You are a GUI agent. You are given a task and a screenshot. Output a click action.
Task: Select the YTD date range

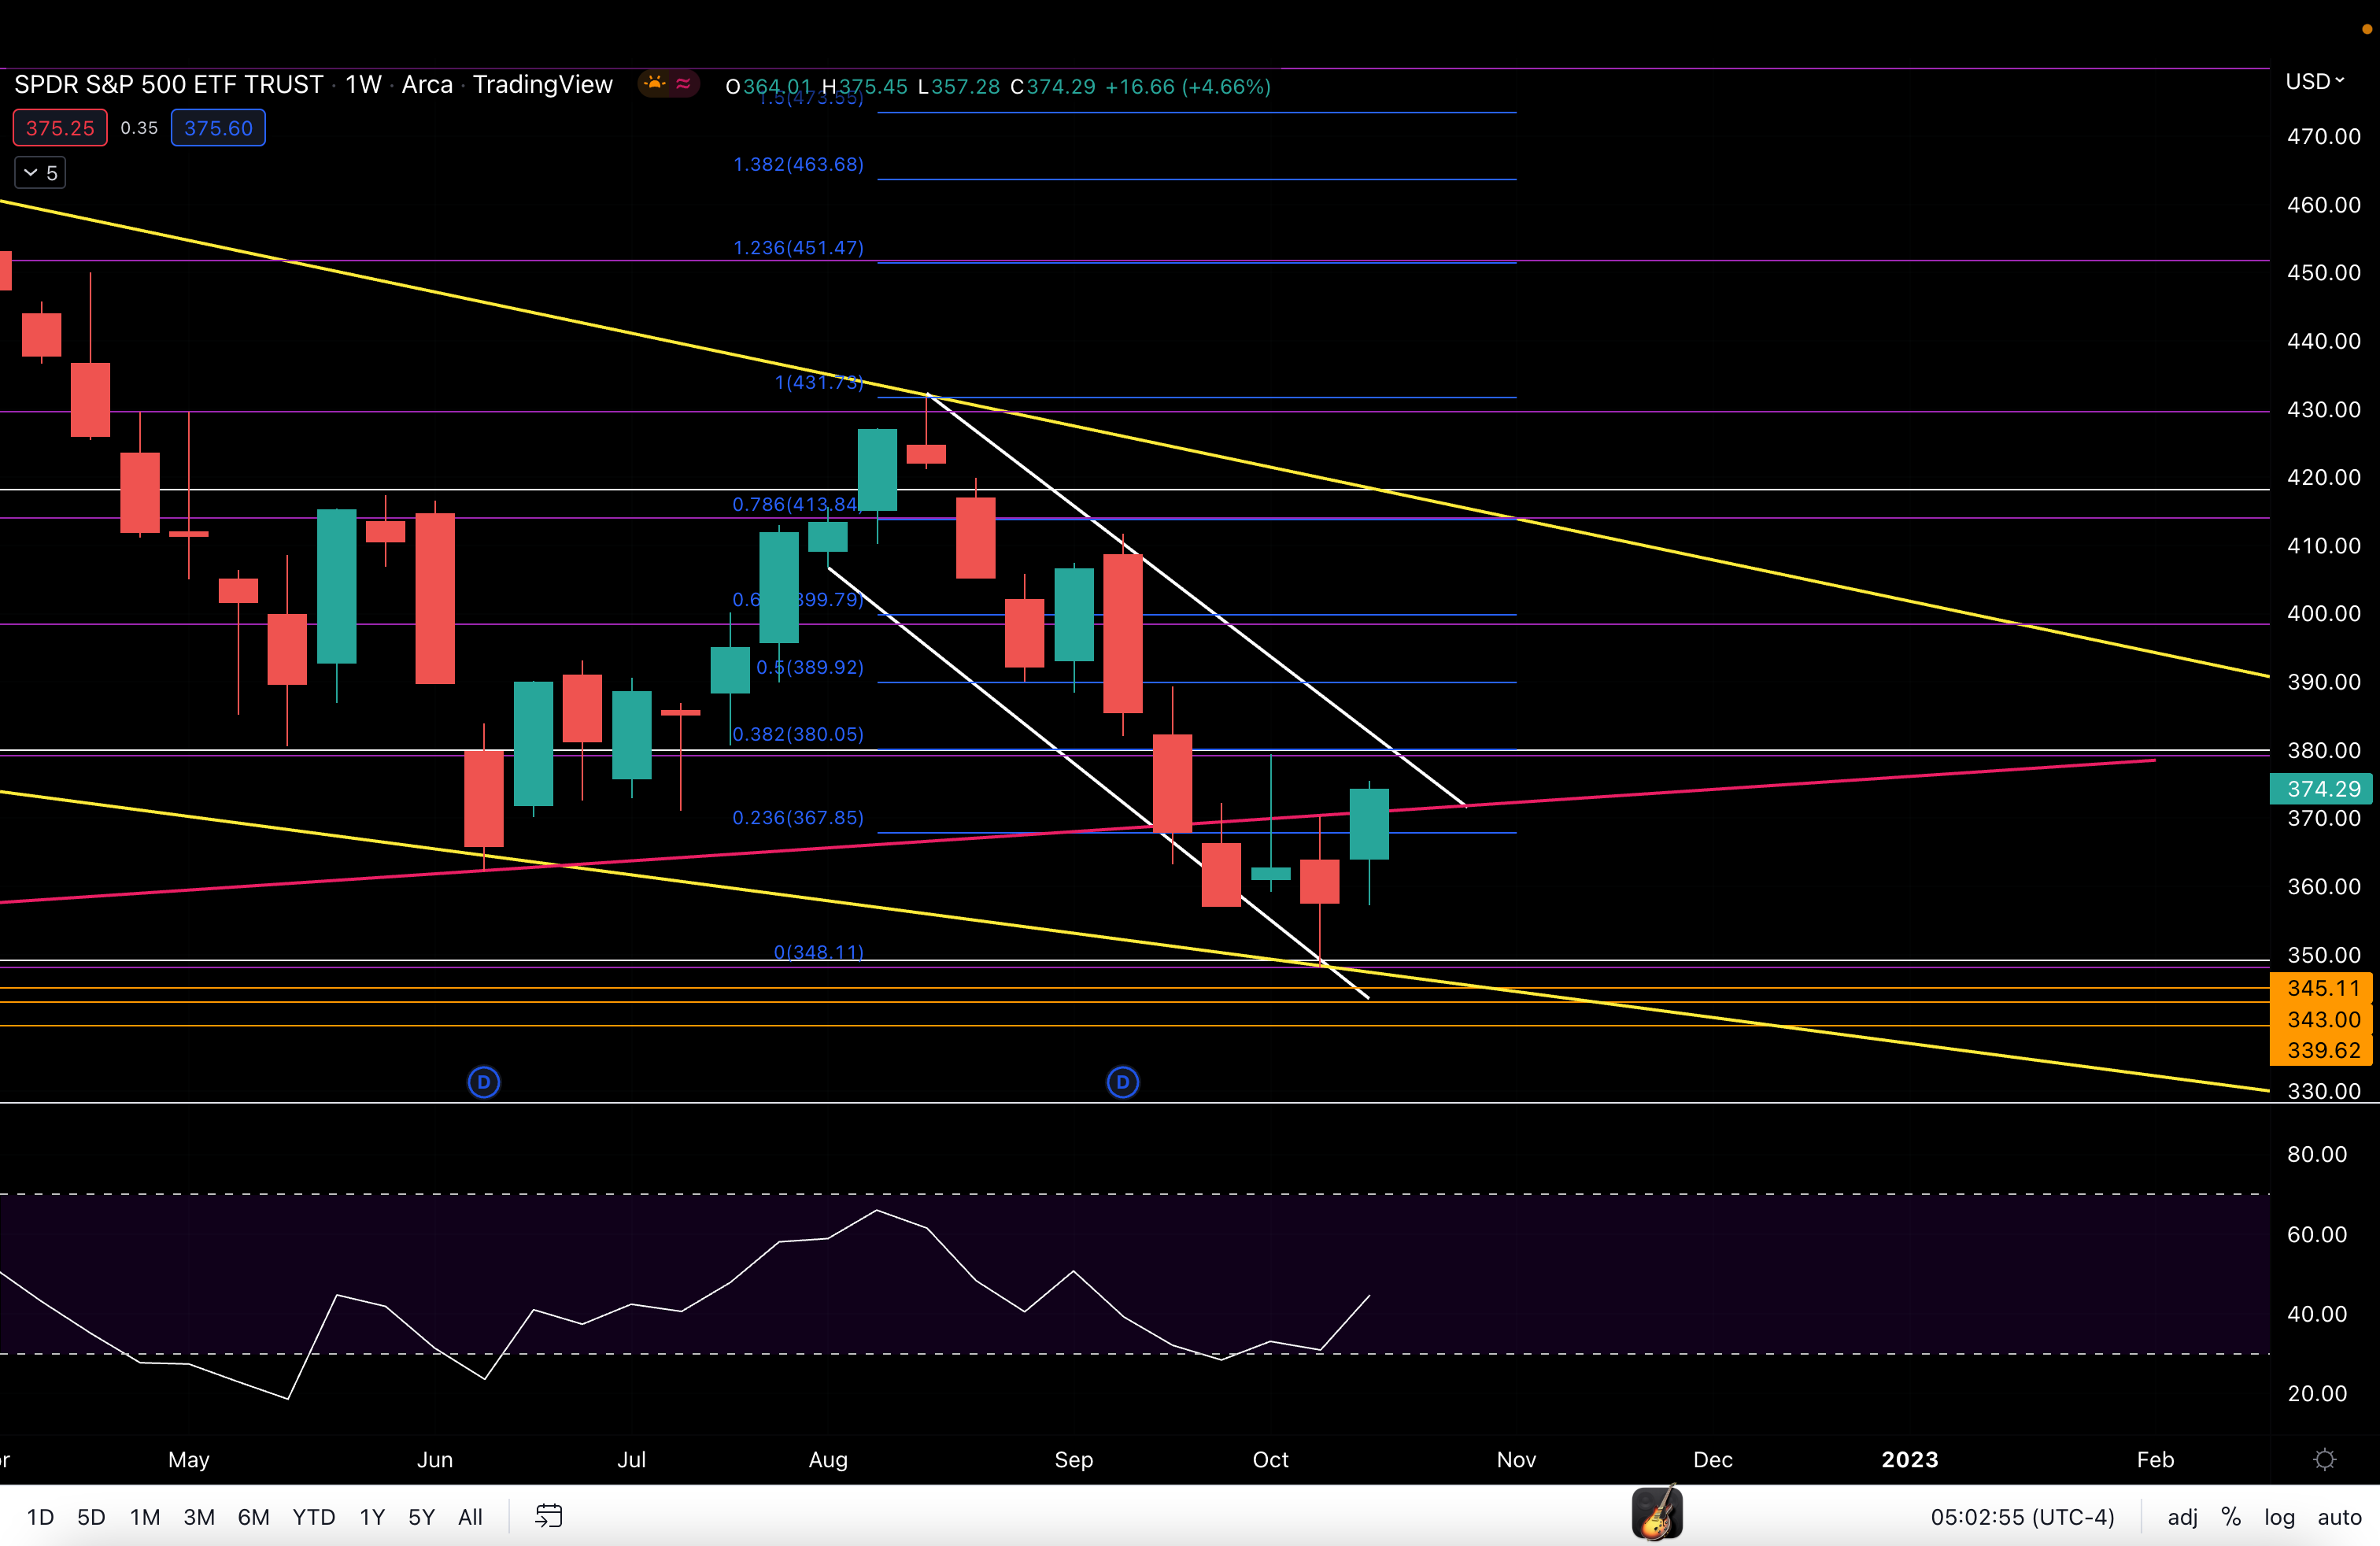[x=313, y=1516]
